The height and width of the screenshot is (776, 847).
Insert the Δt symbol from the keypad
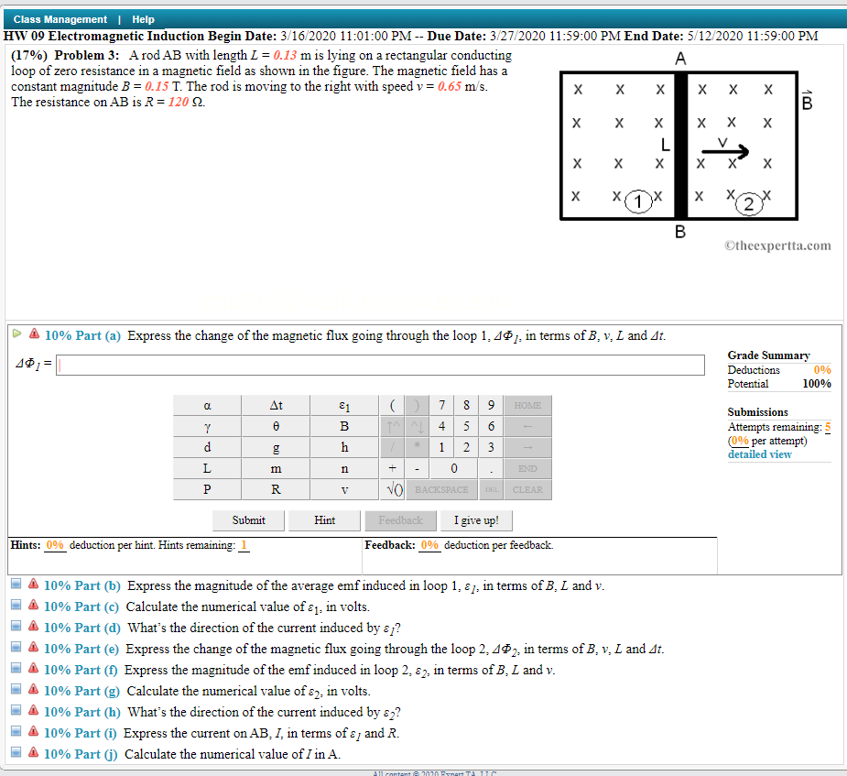[x=276, y=404]
